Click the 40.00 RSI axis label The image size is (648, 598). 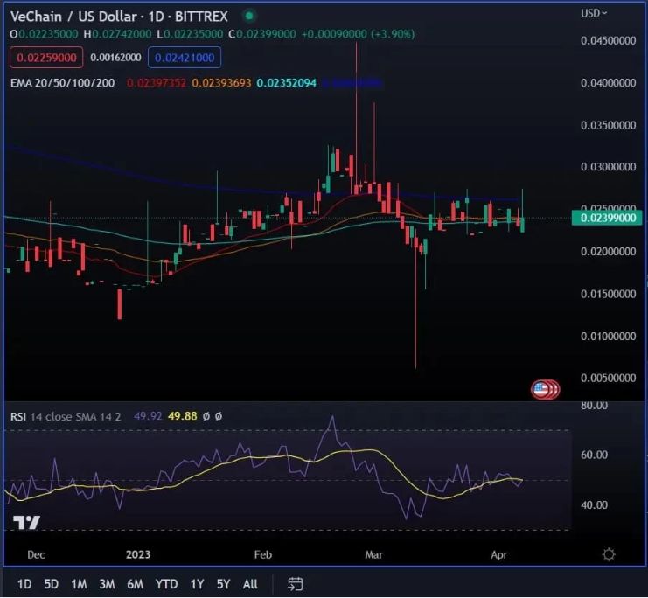pyautogui.click(x=595, y=505)
